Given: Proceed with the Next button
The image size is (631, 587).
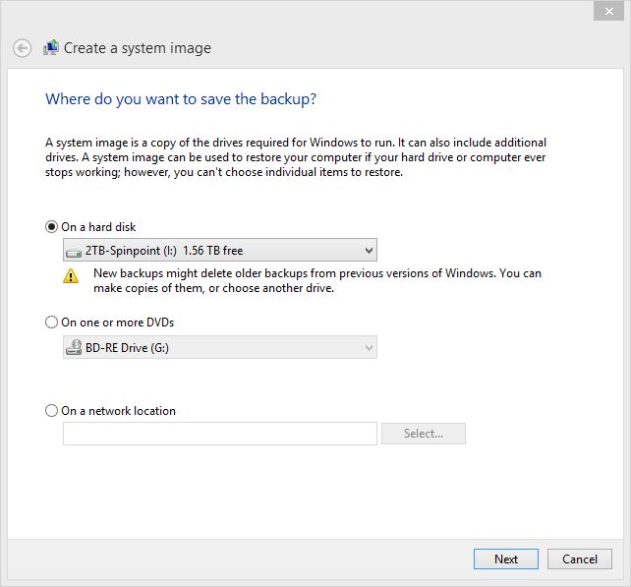Looking at the screenshot, I should (x=506, y=558).
